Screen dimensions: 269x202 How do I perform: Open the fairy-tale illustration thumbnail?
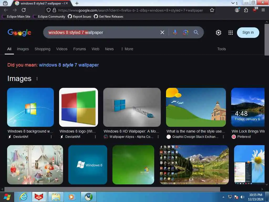click(x=35, y=165)
